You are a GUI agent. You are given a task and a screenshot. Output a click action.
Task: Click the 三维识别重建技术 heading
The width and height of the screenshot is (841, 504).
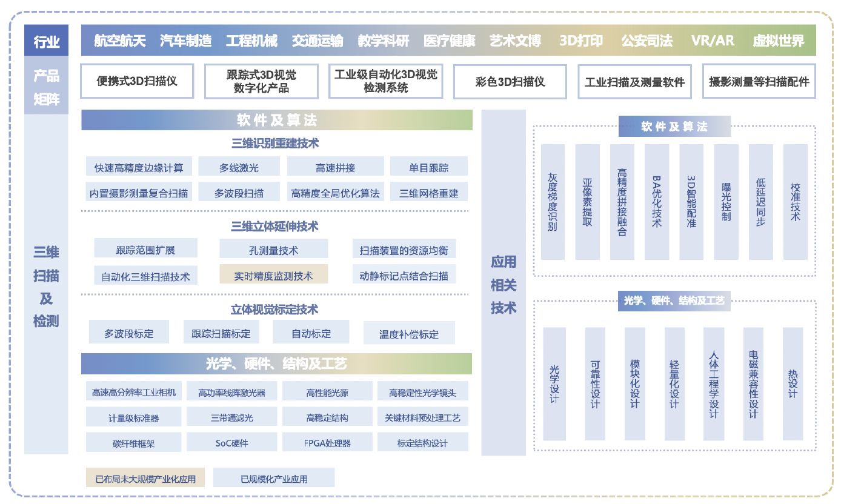(x=275, y=144)
